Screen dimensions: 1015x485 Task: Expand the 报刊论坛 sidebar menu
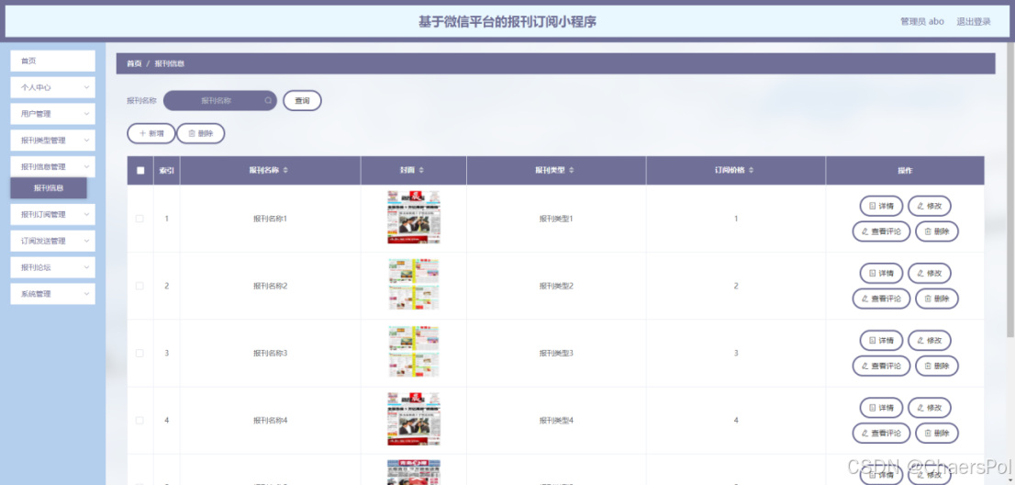coord(52,267)
